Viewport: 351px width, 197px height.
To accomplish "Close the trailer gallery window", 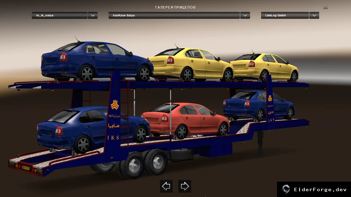I will point(326,8).
